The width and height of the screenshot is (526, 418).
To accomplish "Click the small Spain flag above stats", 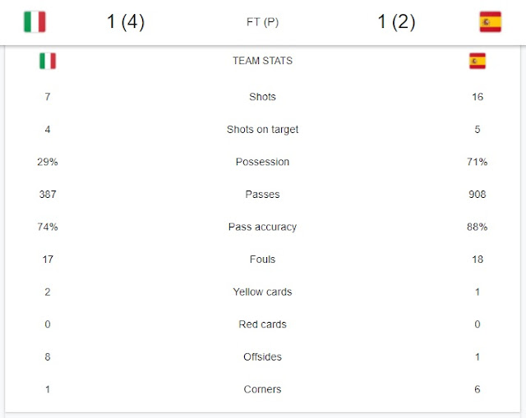I will point(478,61).
